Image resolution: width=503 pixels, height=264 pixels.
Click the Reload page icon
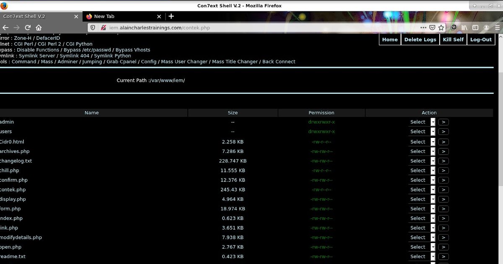(x=27, y=28)
